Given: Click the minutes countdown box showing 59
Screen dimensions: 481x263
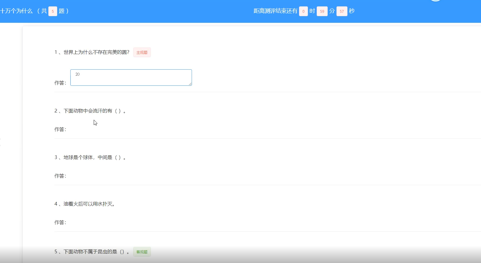Looking at the screenshot, I should click(x=322, y=11).
